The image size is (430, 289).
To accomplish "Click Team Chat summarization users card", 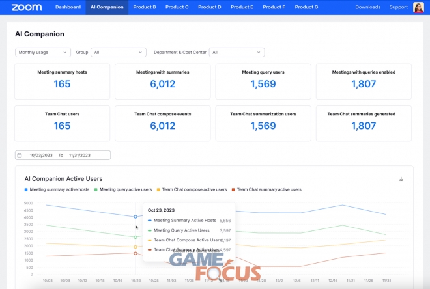I will pyautogui.click(x=263, y=123).
